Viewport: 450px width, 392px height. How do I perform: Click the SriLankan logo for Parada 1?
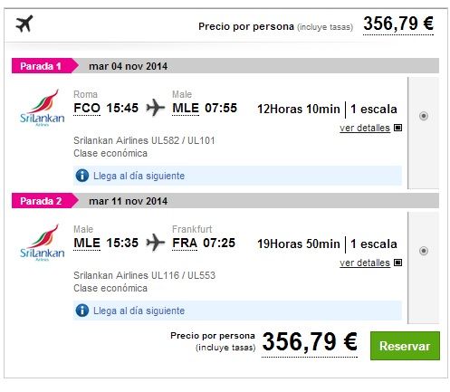coord(43,108)
